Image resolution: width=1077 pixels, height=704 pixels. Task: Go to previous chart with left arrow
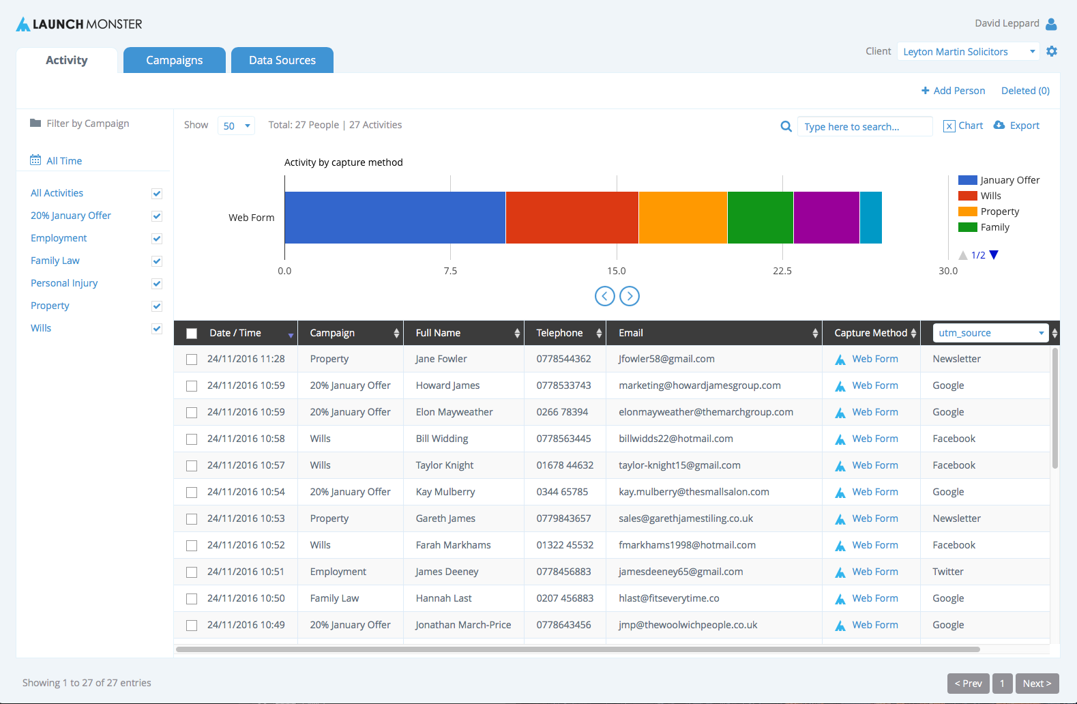click(605, 296)
